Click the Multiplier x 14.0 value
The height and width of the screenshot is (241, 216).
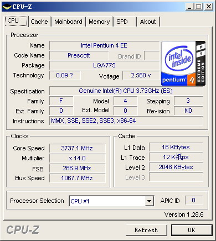click(77, 158)
